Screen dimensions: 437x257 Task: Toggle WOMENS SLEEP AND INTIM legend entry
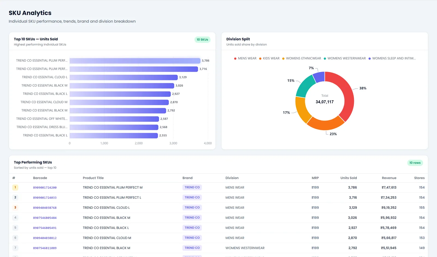pos(392,58)
